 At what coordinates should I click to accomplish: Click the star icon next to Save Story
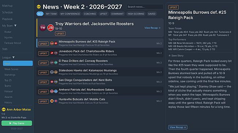[170, 56]
